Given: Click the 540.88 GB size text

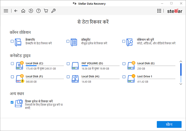Looking at the screenshot, I should coord(31,82).
